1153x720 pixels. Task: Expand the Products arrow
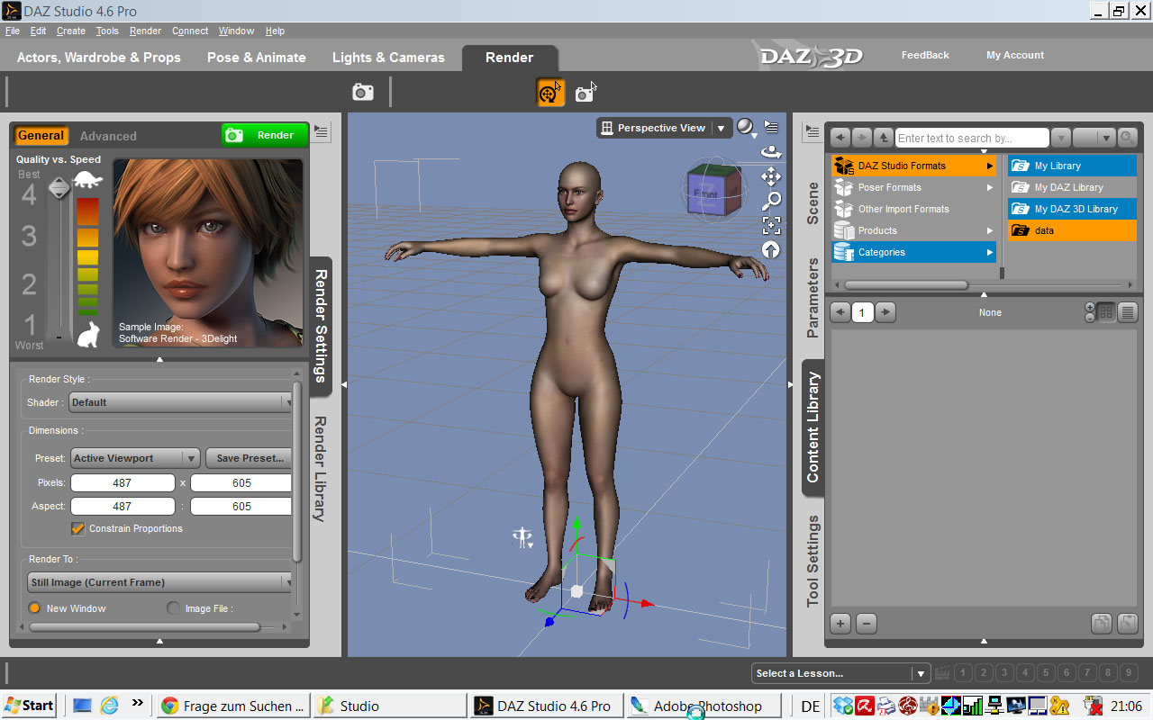[989, 230]
